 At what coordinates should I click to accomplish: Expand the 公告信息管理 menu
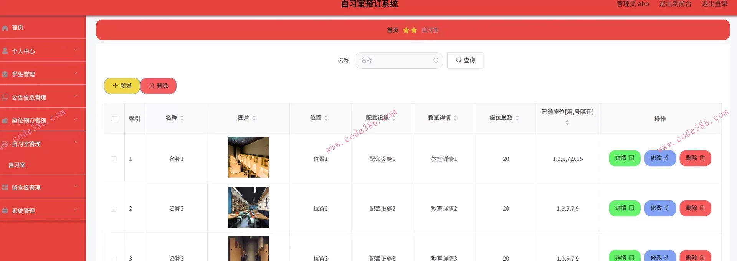coord(43,97)
